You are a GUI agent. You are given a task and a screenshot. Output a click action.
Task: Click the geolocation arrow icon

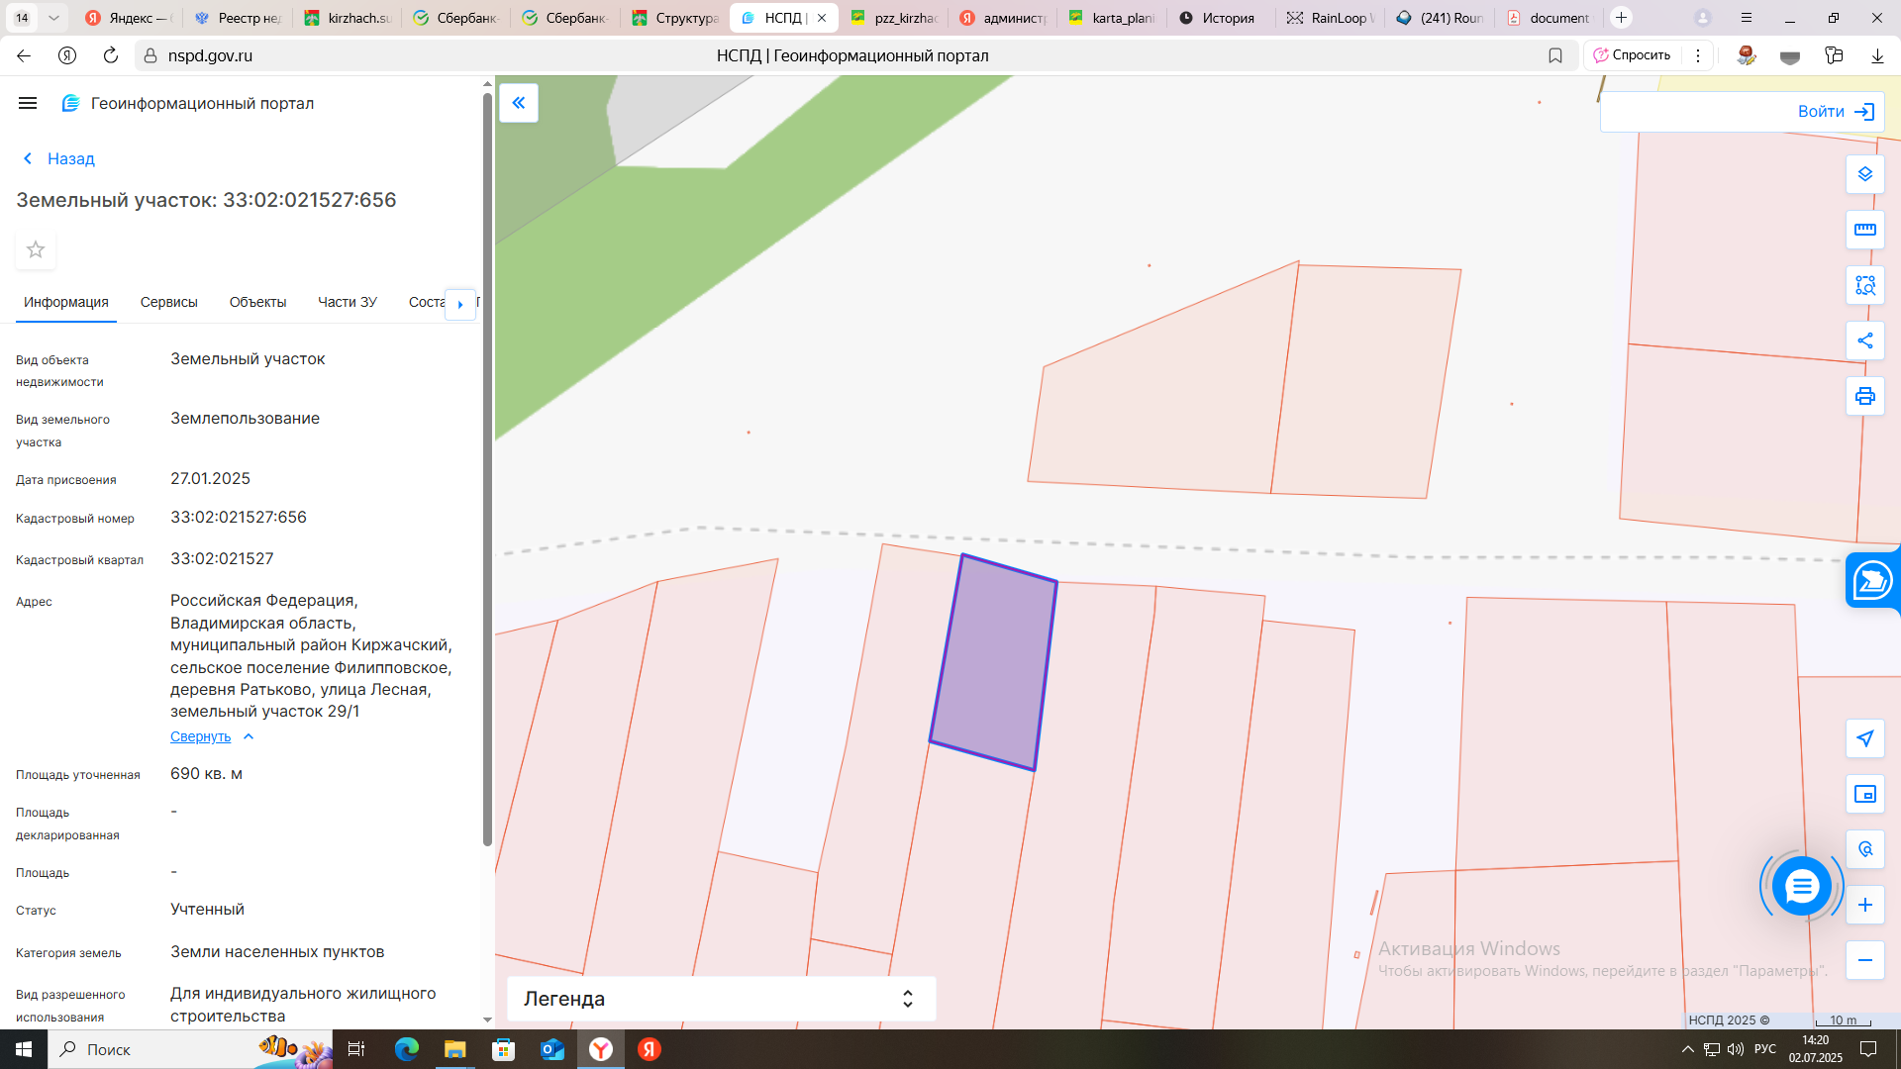(x=1864, y=738)
